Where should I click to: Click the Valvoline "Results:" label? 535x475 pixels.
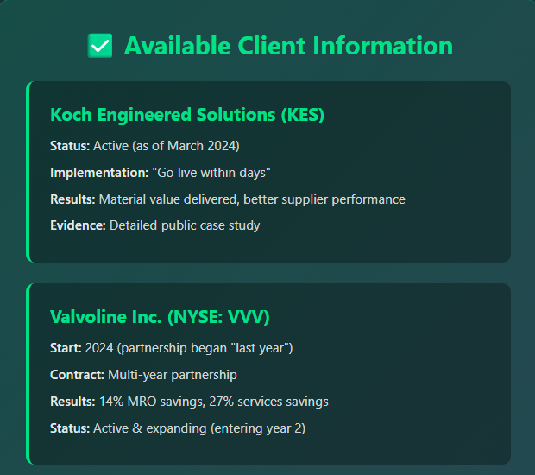(72, 402)
